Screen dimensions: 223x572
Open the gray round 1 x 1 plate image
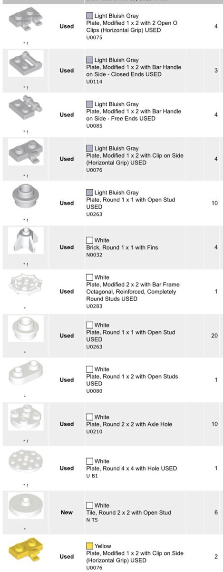[26, 196]
